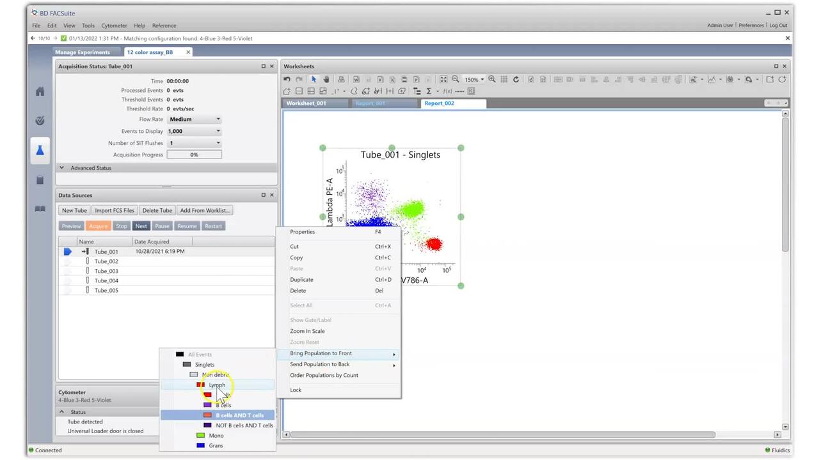The height and width of the screenshot is (460, 819).
Task: Click the population hierarchy icon
Action: (417, 91)
